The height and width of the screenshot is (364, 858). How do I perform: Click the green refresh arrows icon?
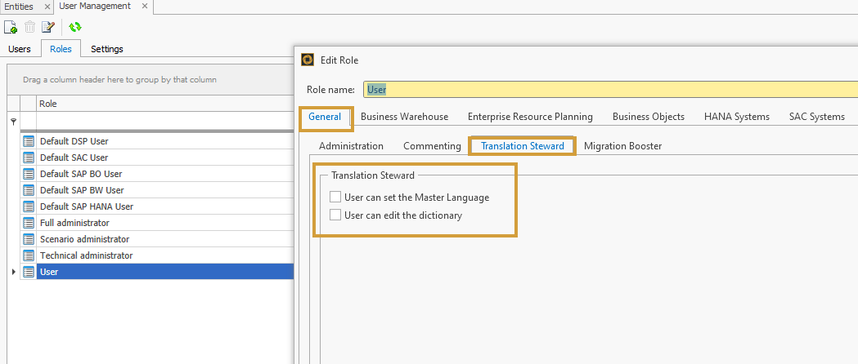coord(74,27)
